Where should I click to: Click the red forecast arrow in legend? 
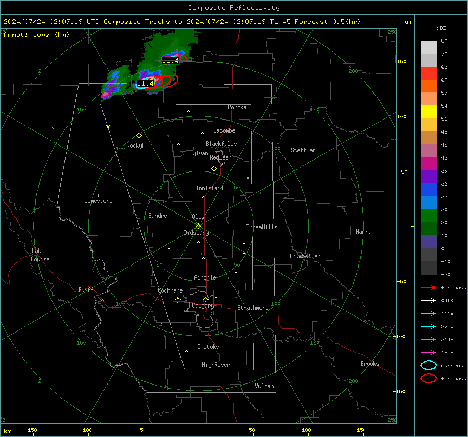(x=428, y=287)
